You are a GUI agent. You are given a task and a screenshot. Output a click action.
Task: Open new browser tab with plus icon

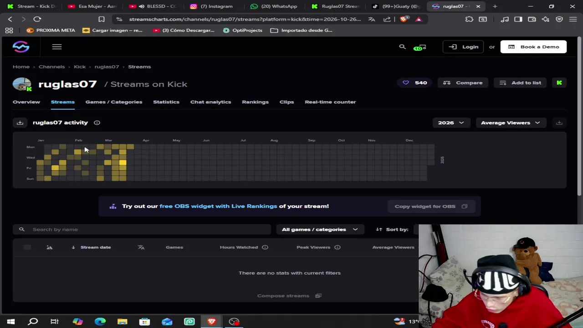(495, 6)
